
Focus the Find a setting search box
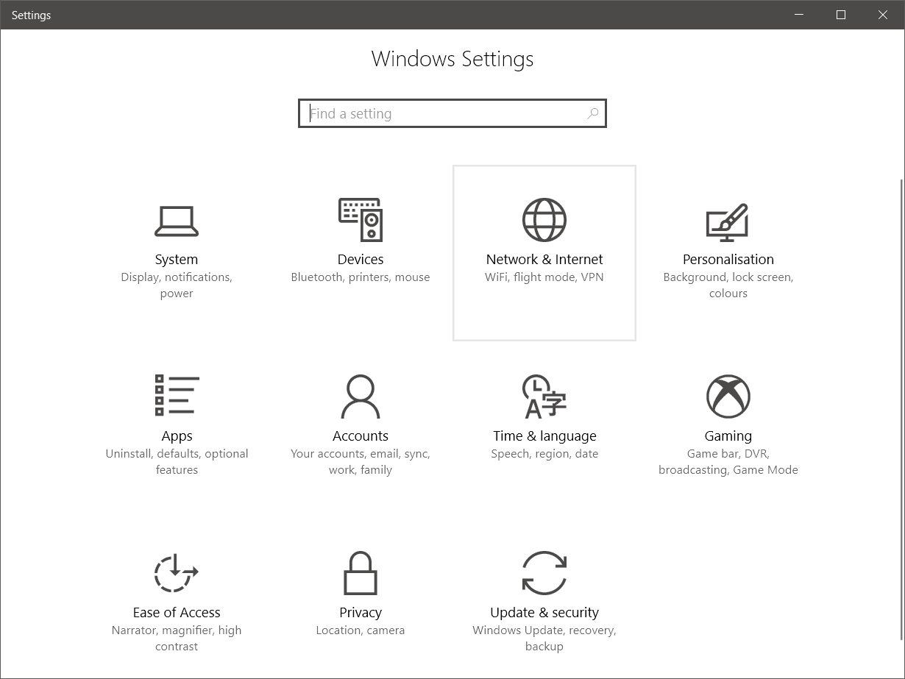pyautogui.click(x=452, y=113)
